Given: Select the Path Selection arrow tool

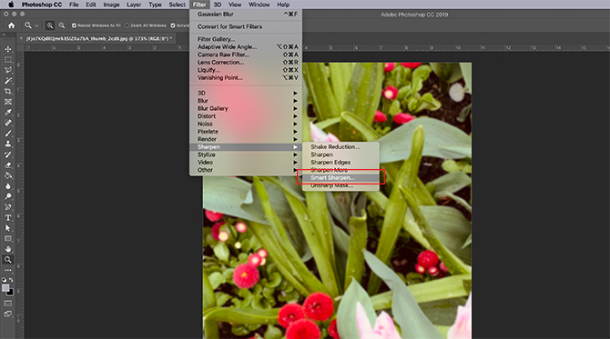Looking at the screenshot, I should click(8, 228).
